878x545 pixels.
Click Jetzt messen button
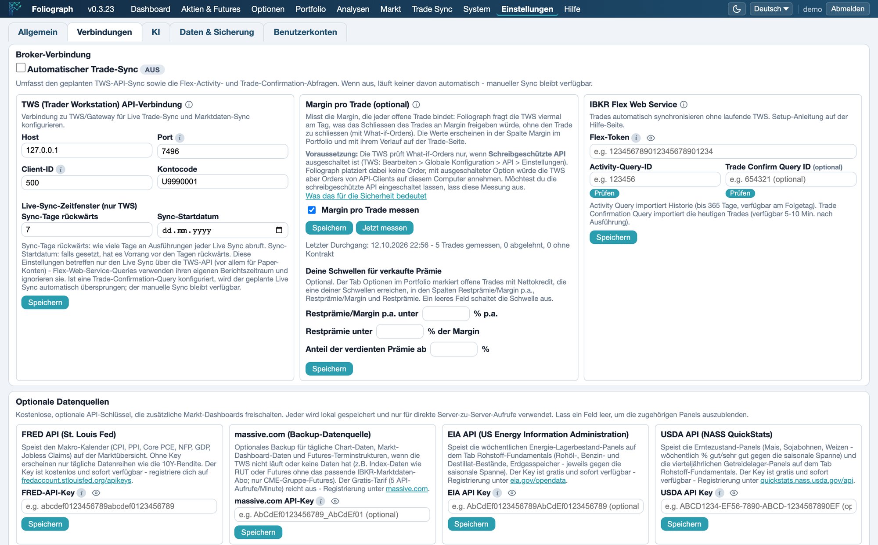pyautogui.click(x=385, y=228)
